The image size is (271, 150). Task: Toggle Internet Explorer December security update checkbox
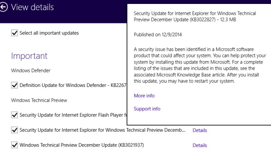click(14, 130)
